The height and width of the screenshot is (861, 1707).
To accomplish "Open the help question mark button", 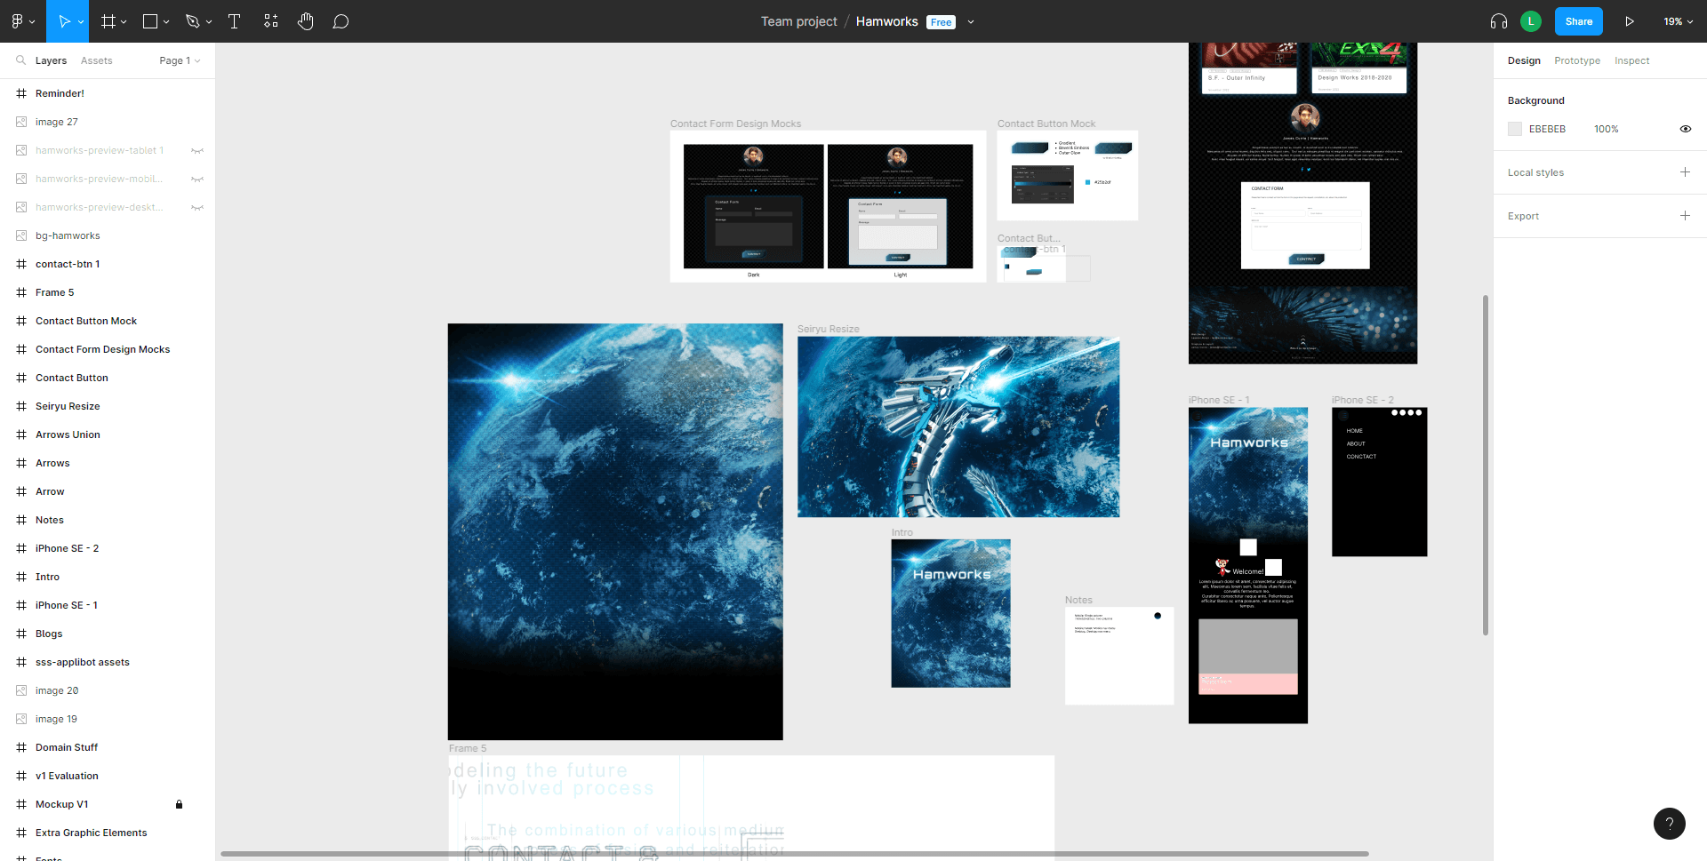I will click(x=1670, y=824).
